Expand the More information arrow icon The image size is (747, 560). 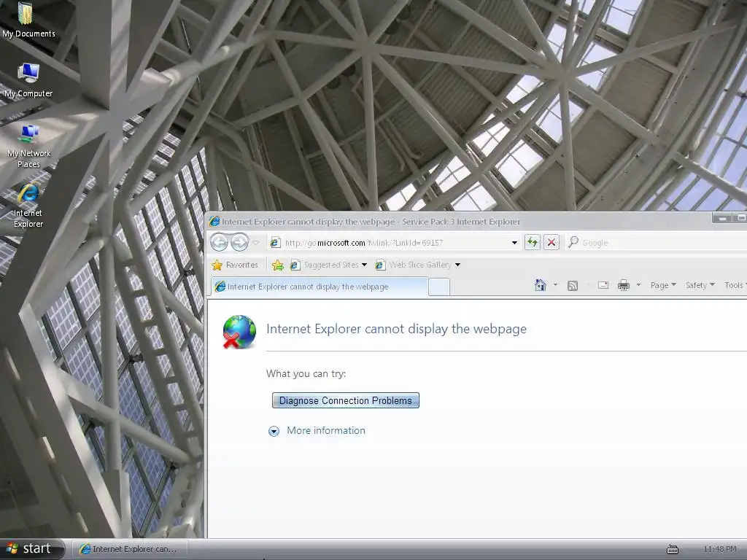click(274, 432)
